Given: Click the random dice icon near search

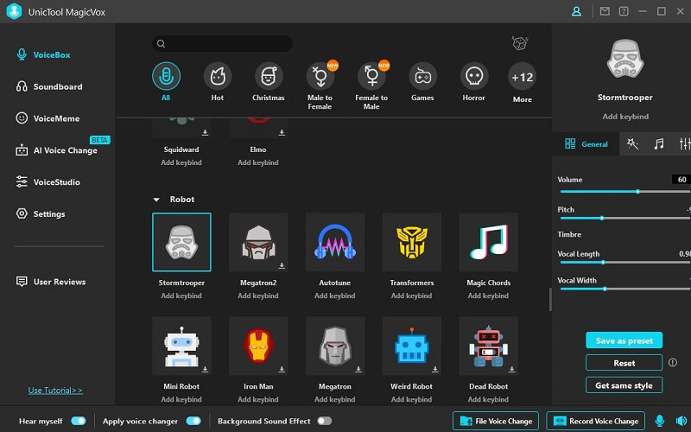Looking at the screenshot, I should click(519, 44).
